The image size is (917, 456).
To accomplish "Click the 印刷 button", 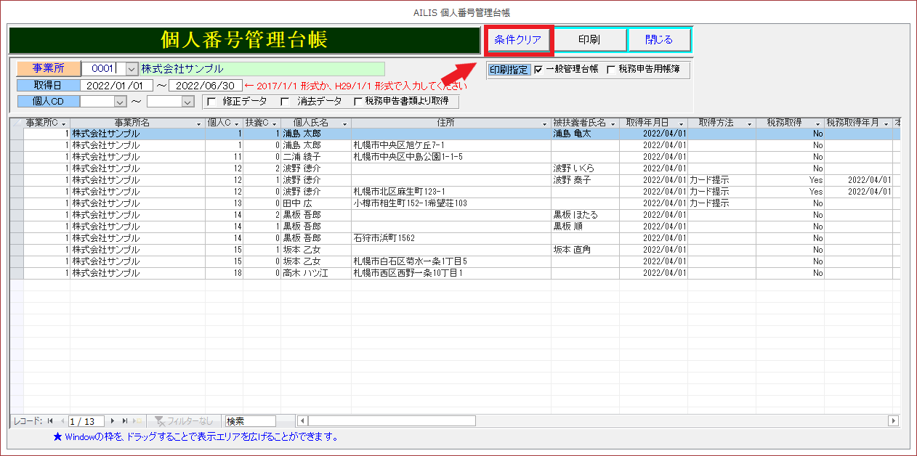I will coord(589,40).
